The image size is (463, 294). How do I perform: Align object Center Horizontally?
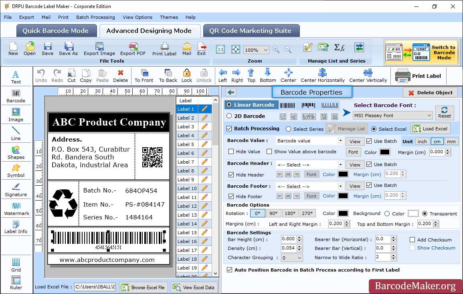pyautogui.click(x=322, y=76)
